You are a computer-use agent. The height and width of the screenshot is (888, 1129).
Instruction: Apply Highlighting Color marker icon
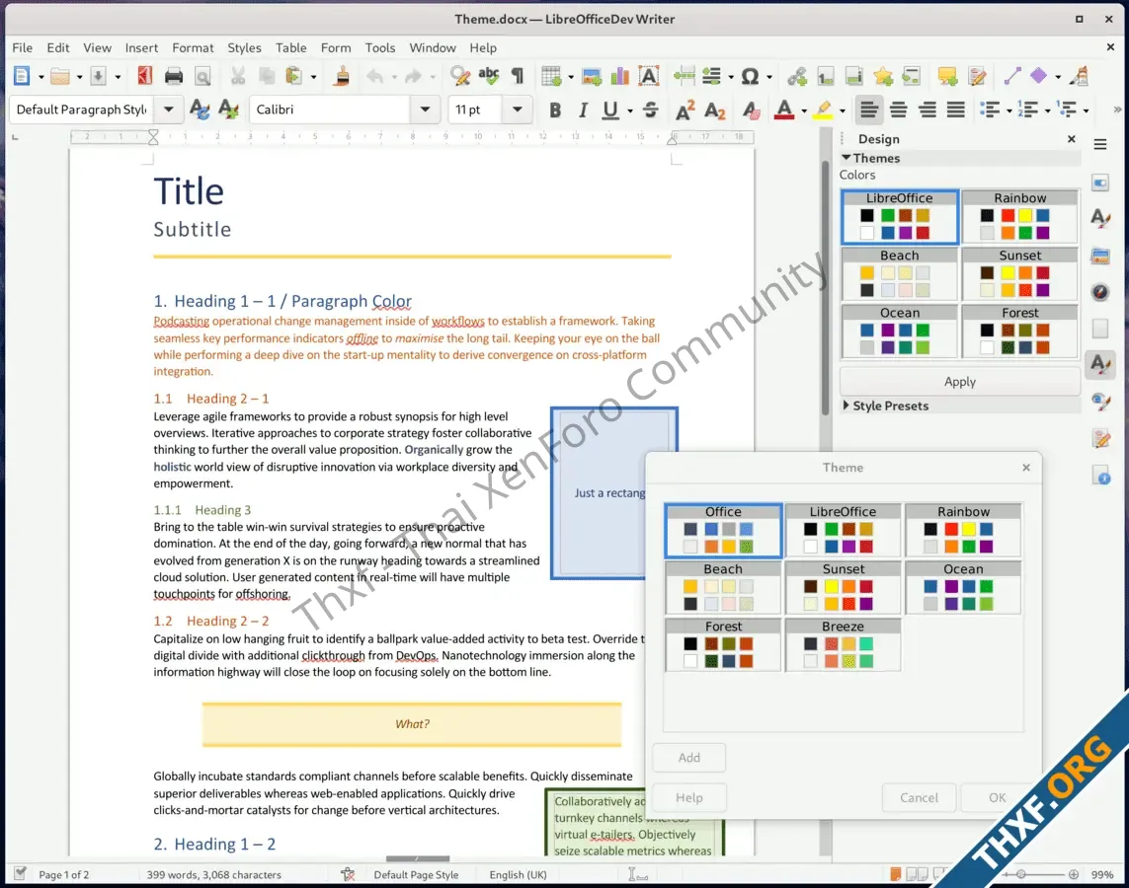pos(822,110)
